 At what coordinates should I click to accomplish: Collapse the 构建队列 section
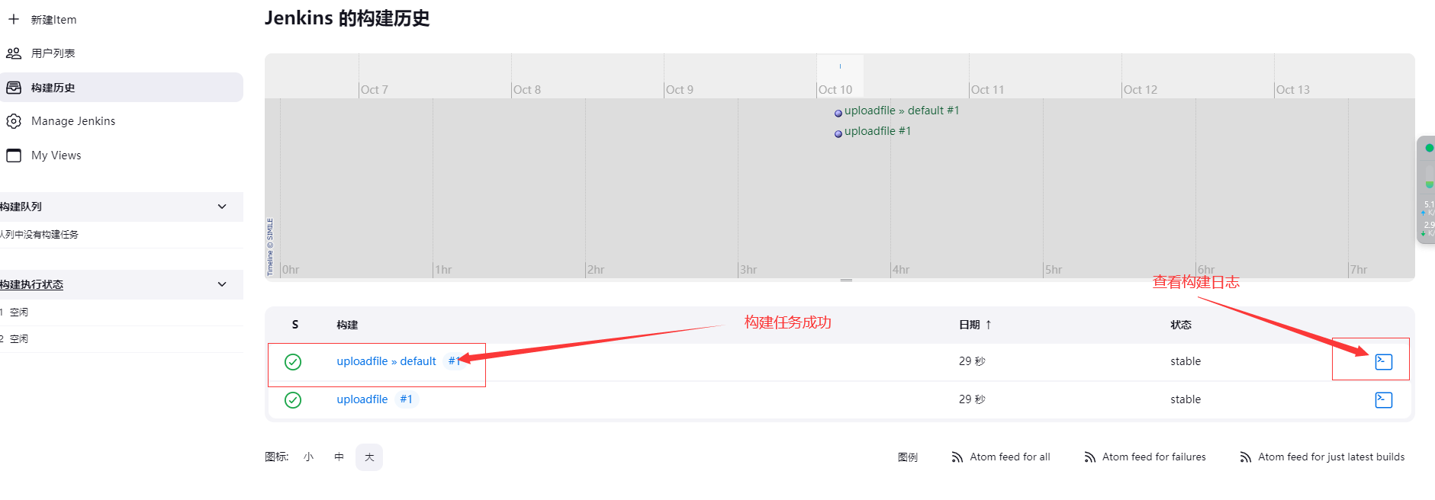click(222, 207)
